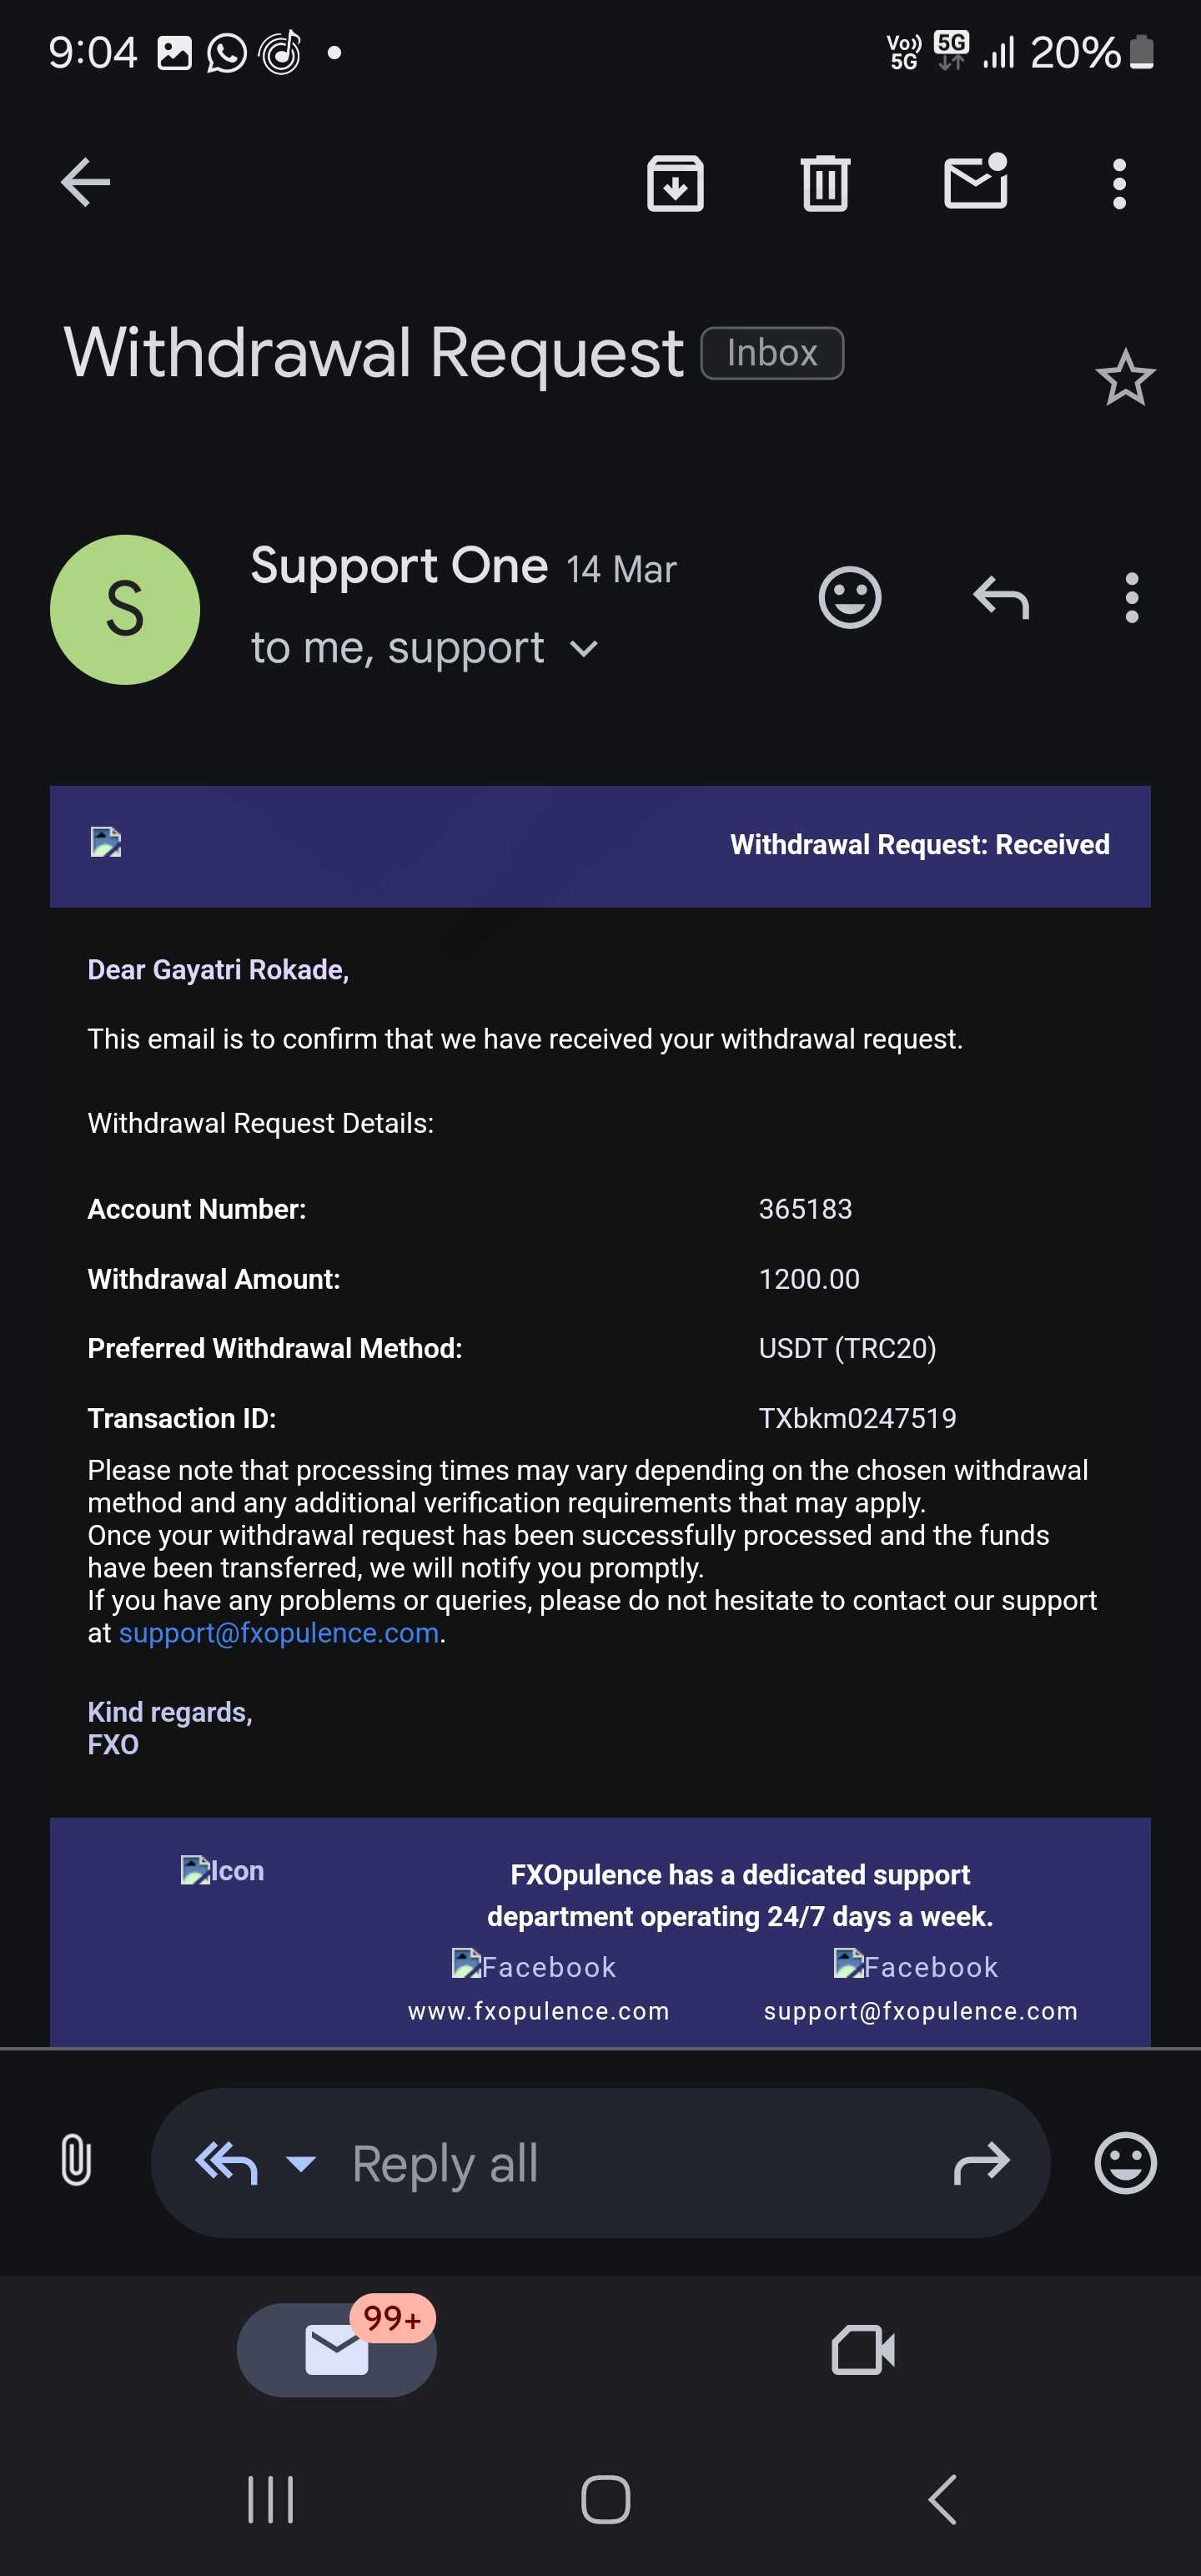Open message options beside reply arrow
This screenshot has height=2576, width=1201.
click(x=1131, y=598)
